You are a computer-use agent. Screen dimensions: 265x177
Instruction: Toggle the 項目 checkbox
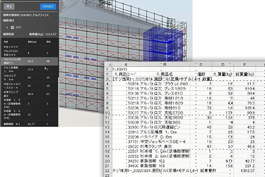12,27
